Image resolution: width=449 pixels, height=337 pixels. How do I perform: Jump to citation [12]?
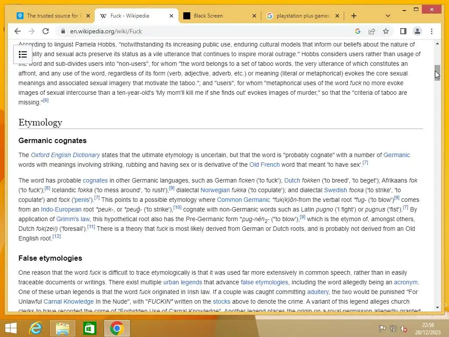57,237
